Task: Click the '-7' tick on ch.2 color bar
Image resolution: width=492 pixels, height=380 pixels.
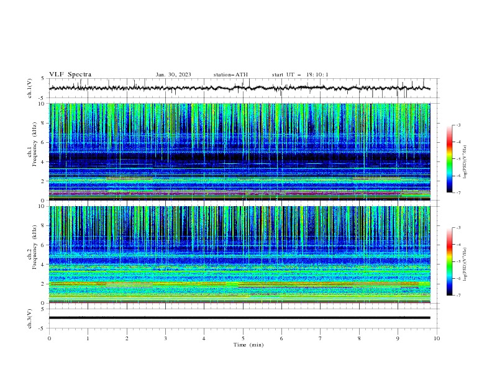Action: 458,295
